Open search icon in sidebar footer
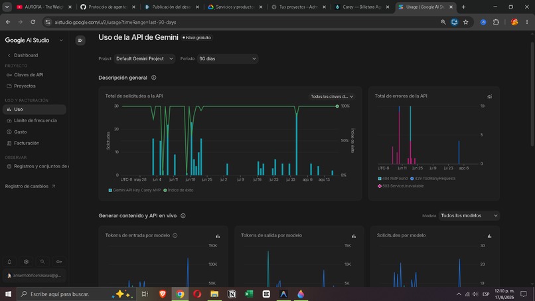The width and height of the screenshot is (535, 301). click(42, 262)
